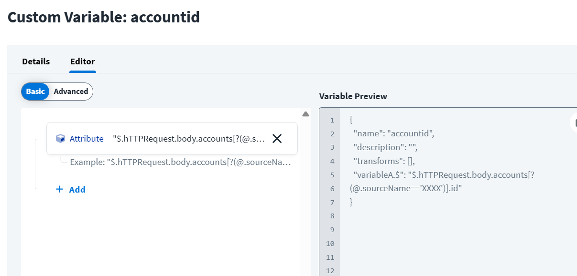Click the Attribute cube icon
This screenshot has height=276, width=577.
click(x=60, y=139)
